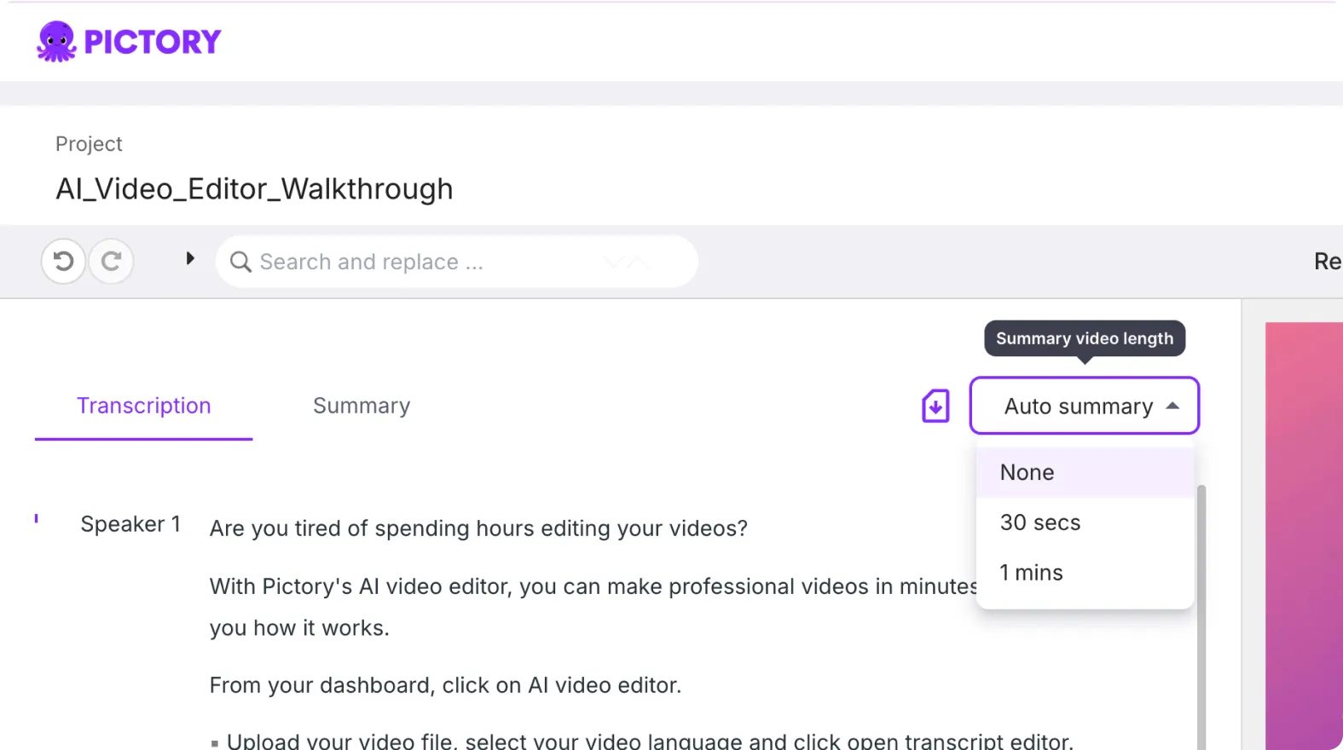Click the pink video preview panel
This screenshot has width=1343, height=750.
click(x=1304, y=536)
